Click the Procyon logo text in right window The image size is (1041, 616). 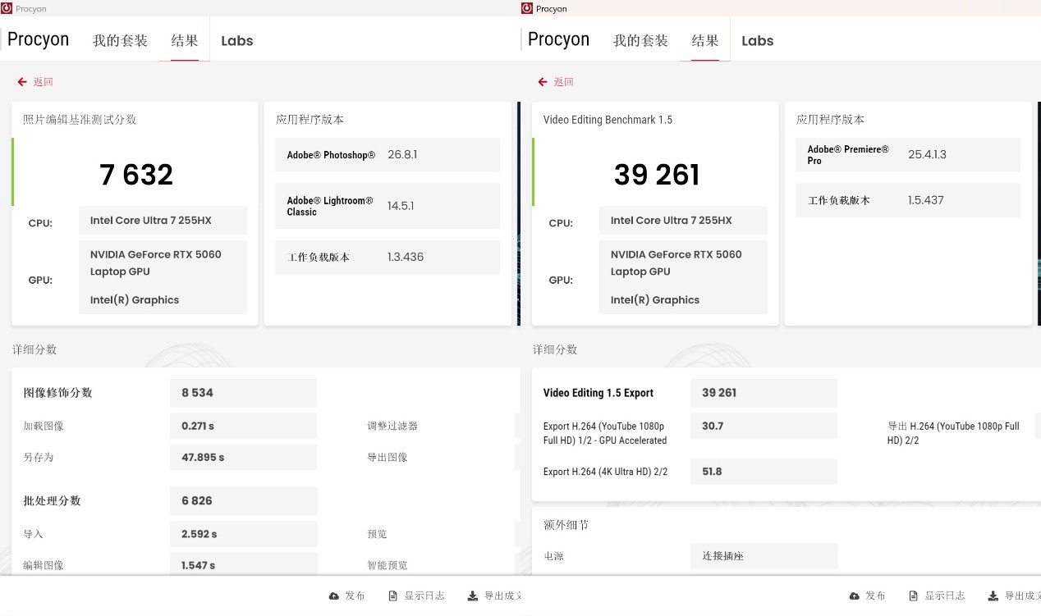[x=558, y=39]
